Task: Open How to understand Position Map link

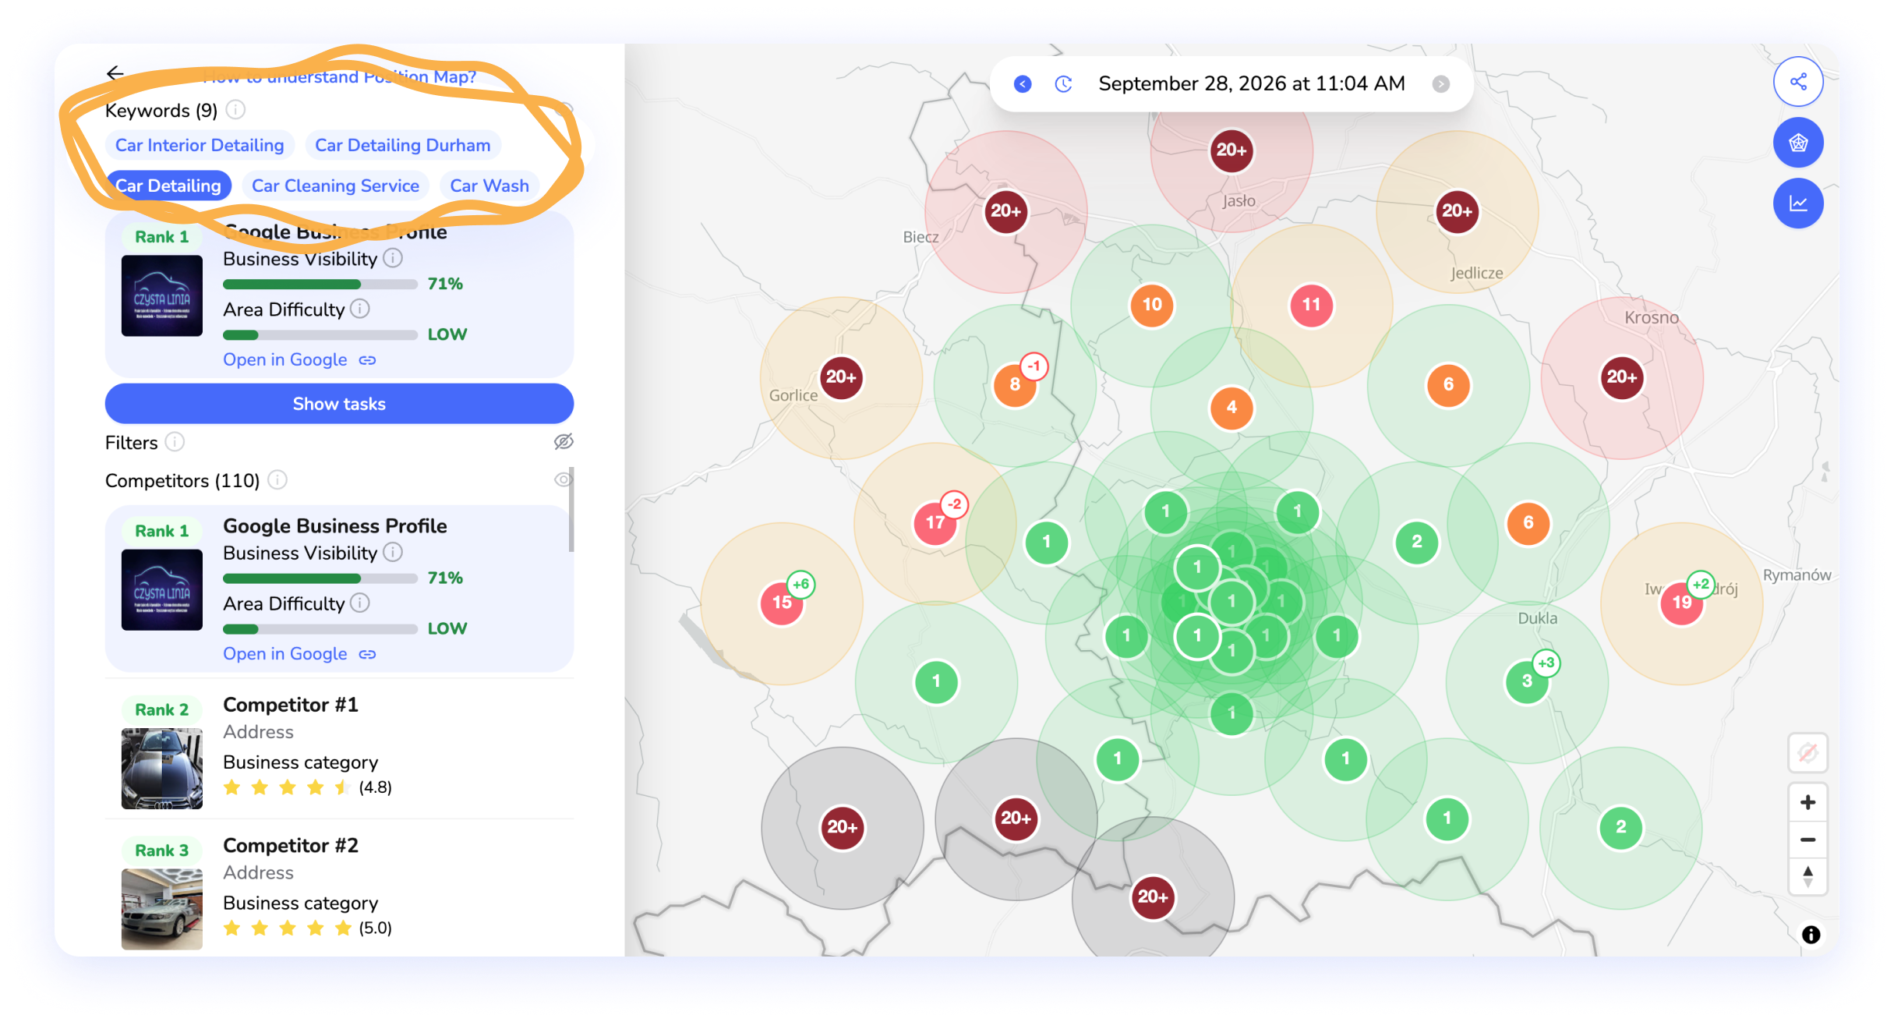Action: coord(339,76)
